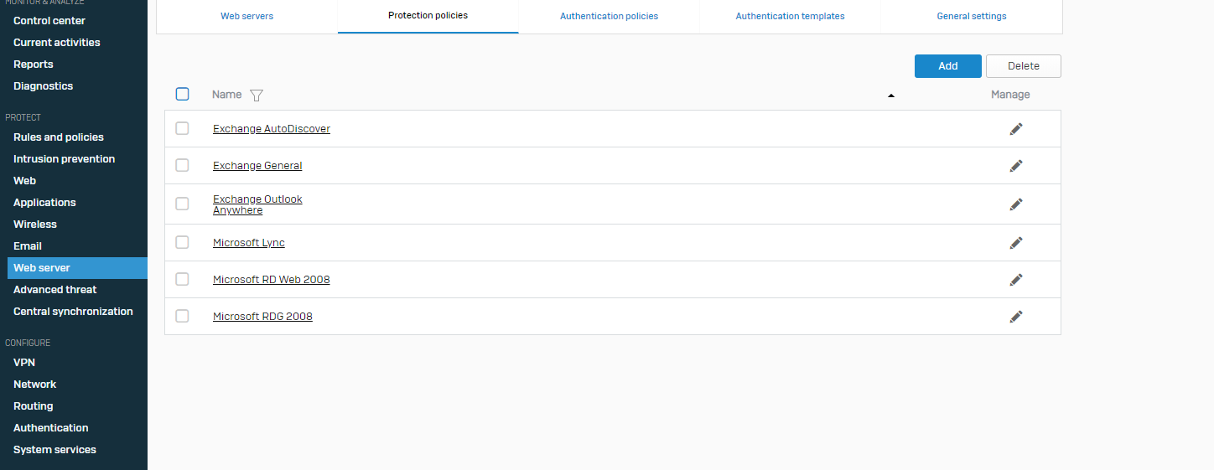The height and width of the screenshot is (470, 1214).
Task: Open Routing configuration
Action: 33,405
